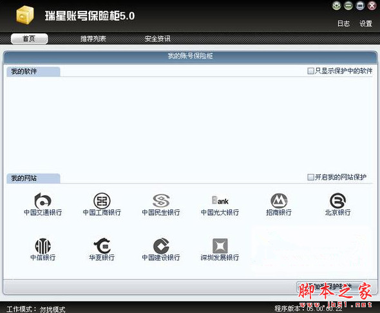The height and width of the screenshot is (313, 380).
Task: Click the 工作模式 status text
Action: point(36,309)
